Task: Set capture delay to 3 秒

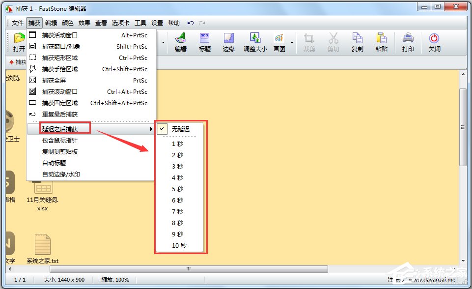Action: pyautogui.click(x=177, y=167)
